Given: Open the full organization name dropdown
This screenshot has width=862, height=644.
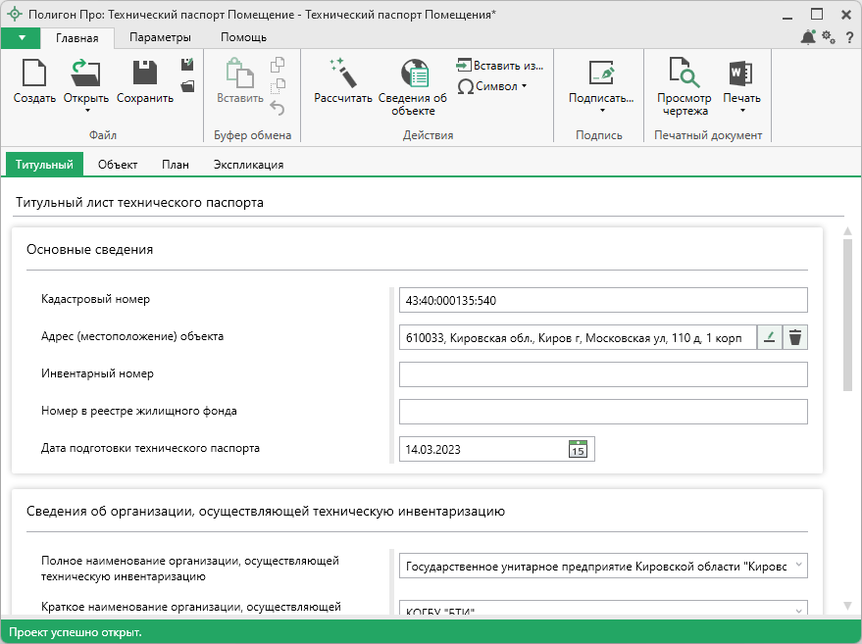Looking at the screenshot, I should click(798, 566).
